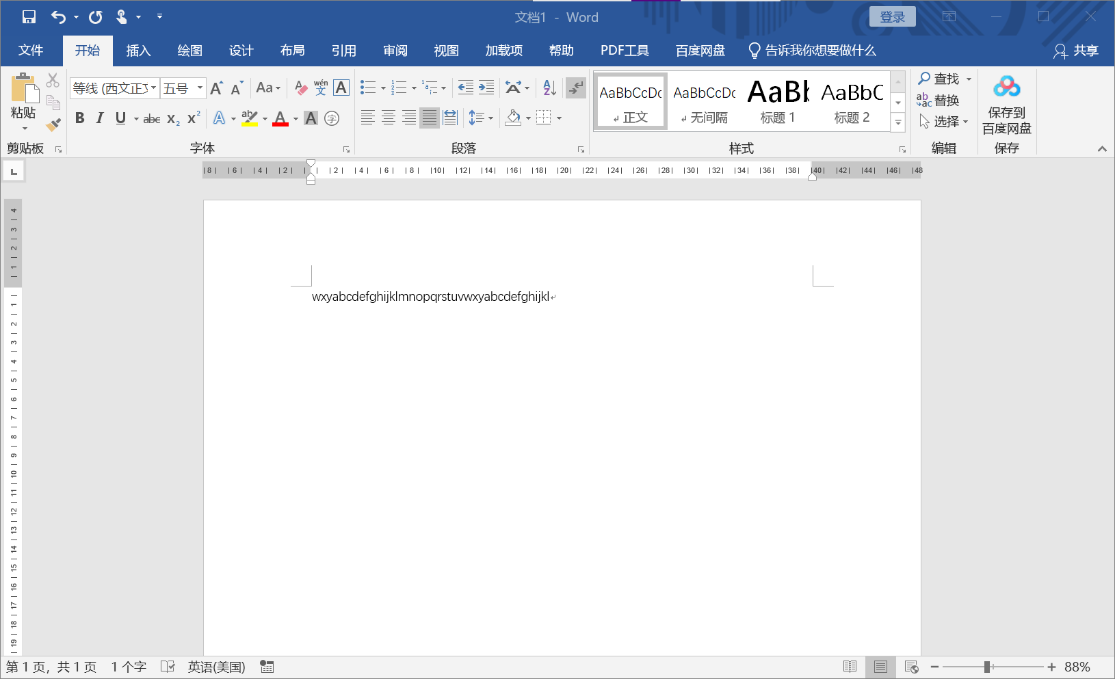
Task: Click the tab selector at ruler corner
Action: click(x=14, y=171)
